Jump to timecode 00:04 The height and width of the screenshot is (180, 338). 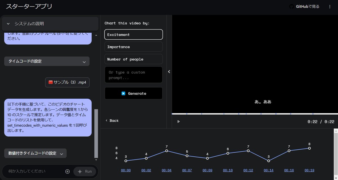[167, 170]
